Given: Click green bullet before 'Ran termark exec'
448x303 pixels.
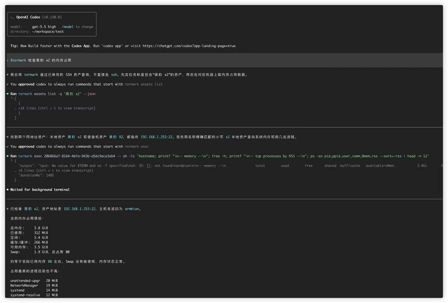Looking at the screenshot, I should click(x=7, y=156).
